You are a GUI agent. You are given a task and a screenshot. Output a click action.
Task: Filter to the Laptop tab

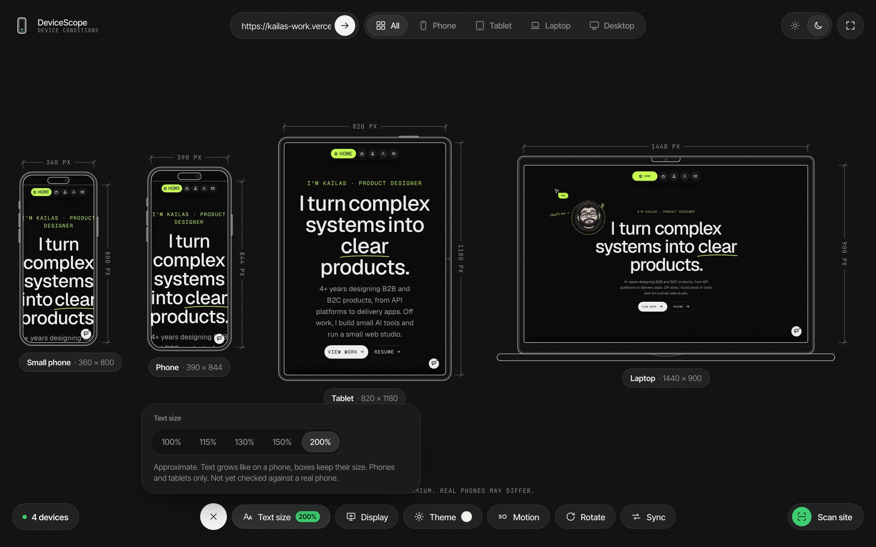point(551,26)
